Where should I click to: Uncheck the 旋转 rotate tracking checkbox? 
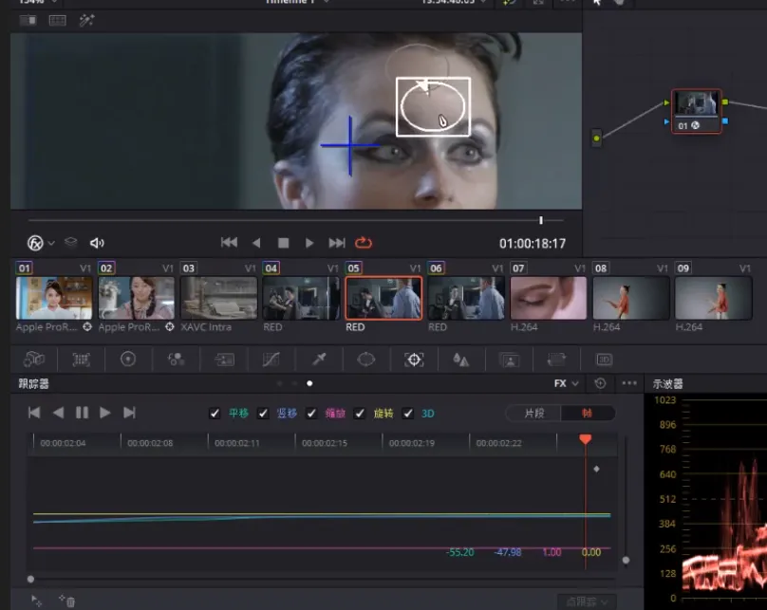tap(360, 414)
